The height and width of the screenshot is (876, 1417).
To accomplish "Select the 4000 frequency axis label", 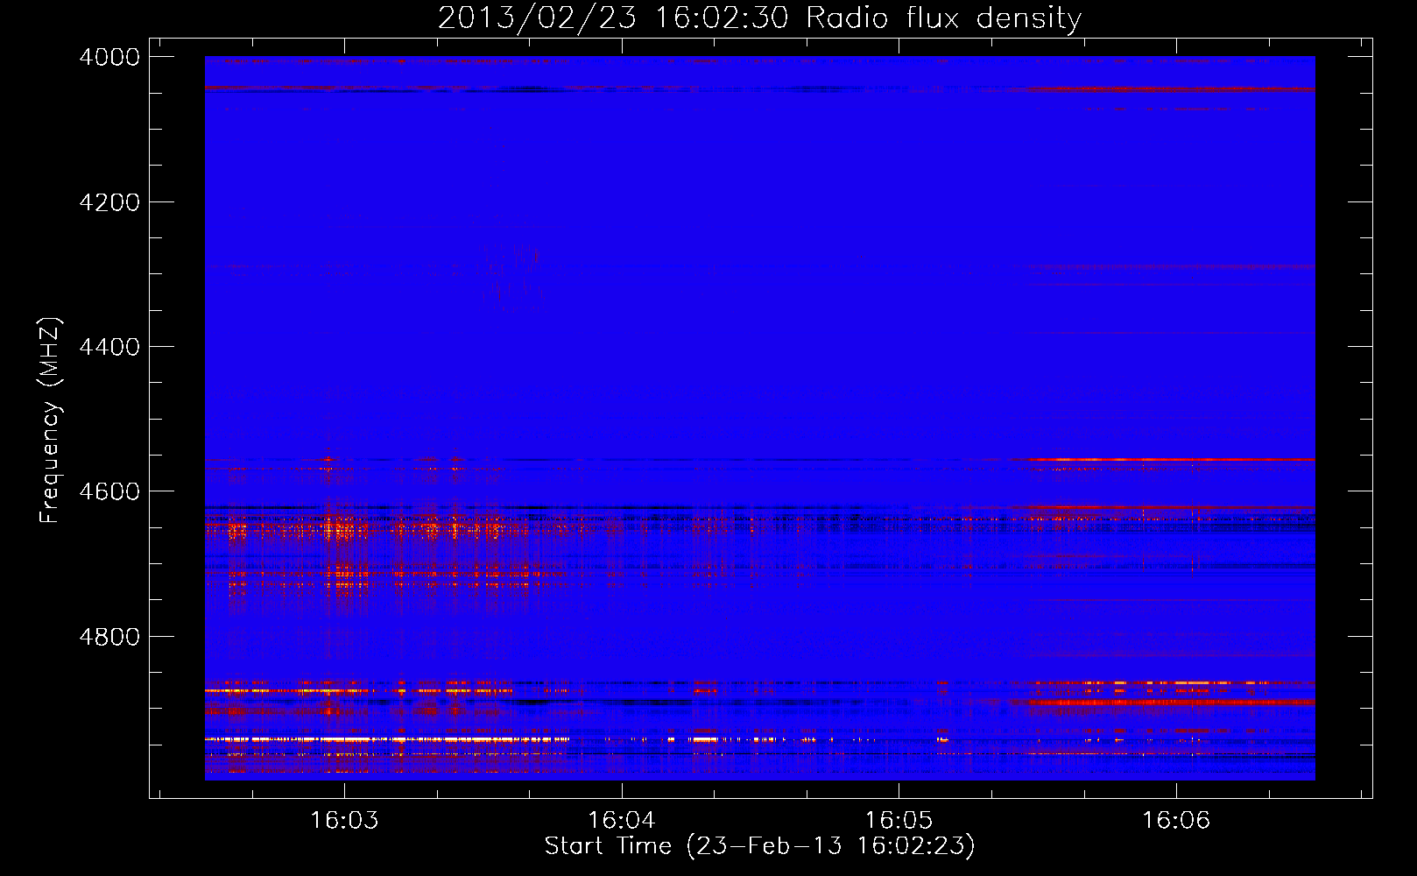I will (109, 57).
